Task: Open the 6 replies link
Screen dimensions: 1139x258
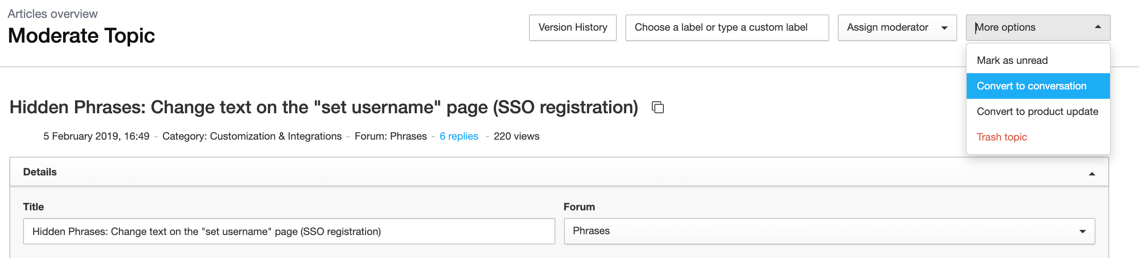Action: [x=459, y=136]
